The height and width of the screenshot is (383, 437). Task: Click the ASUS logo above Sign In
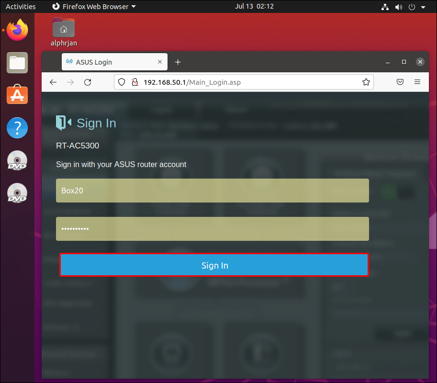[x=63, y=123]
